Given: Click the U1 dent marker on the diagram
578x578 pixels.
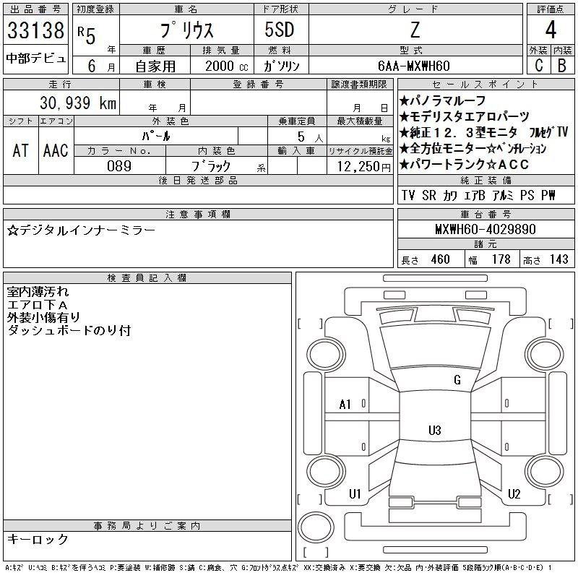Looking at the screenshot, I should pos(355,494).
